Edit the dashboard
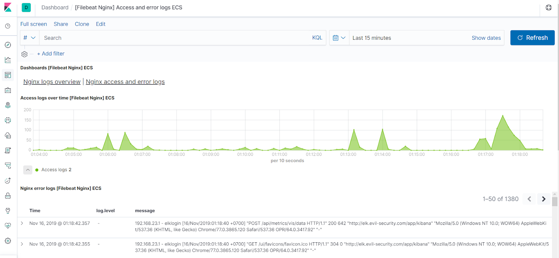Viewport: 559px width, 258px height. pyautogui.click(x=101, y=24)
